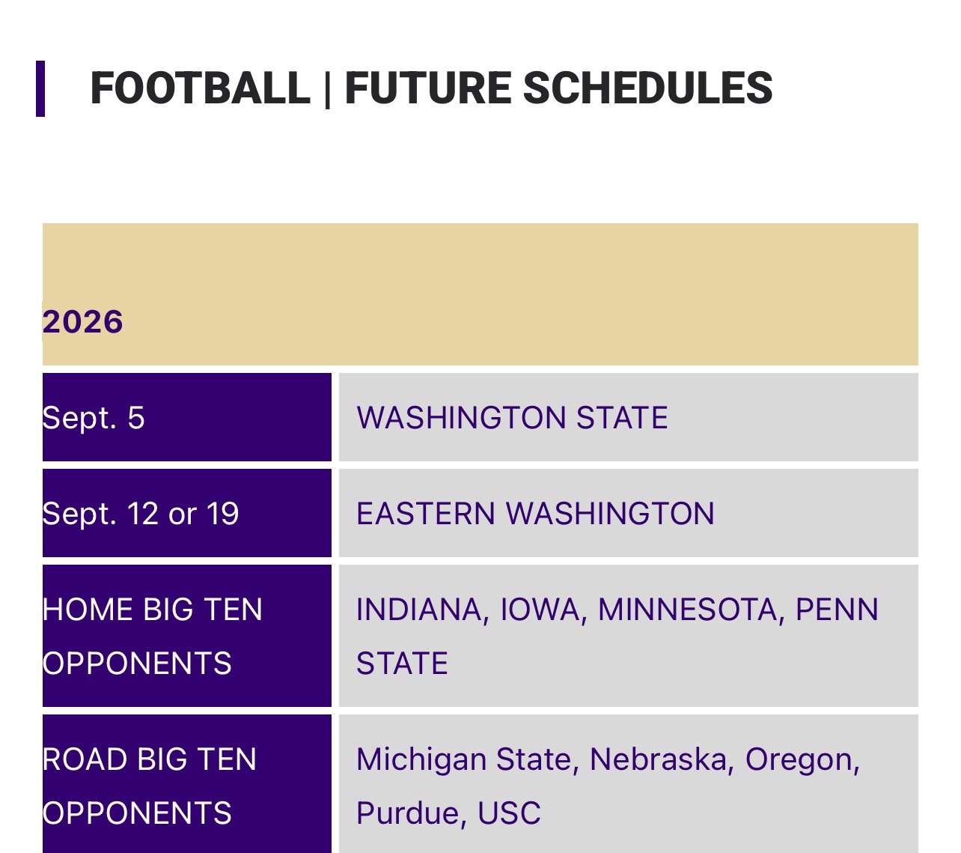Click Michigan State in road opponents
The height and width of the screenshot is (853, 961).
463,759
